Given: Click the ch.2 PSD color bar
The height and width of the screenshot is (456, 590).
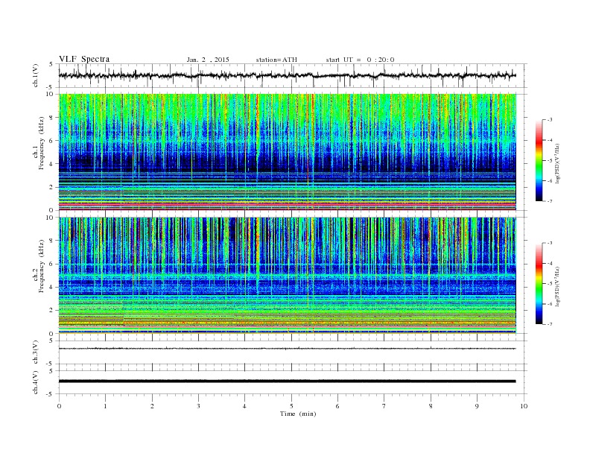Looking at the screenshot, I should (x=539, y=284).
